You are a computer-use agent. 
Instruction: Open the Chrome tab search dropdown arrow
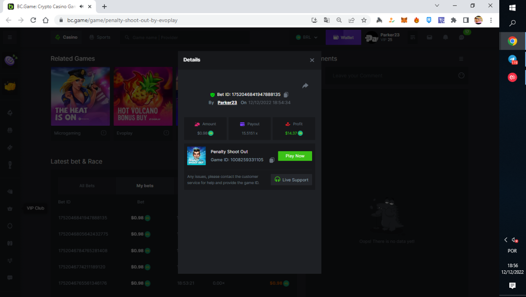[x=437, y=6]
